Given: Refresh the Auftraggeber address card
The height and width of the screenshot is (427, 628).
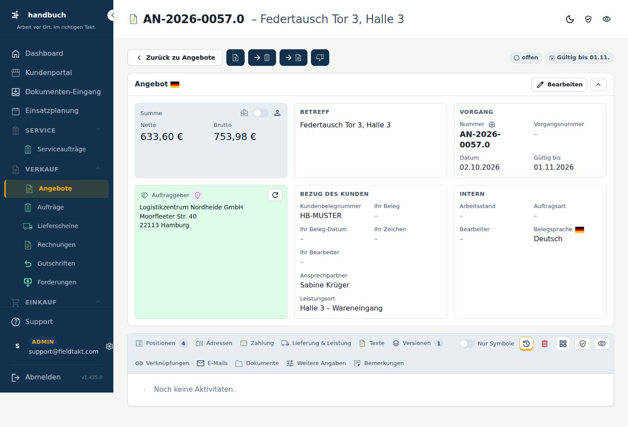Looking at the screenshot, I should [x=275, y=195].
